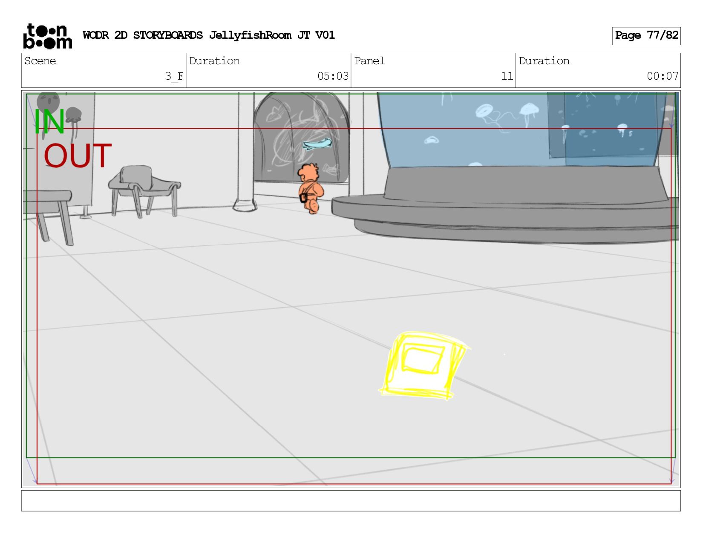Screen dimensions: 703x543
Task: Click the yellow sketched object on the floor
Action: pos(424,366)
